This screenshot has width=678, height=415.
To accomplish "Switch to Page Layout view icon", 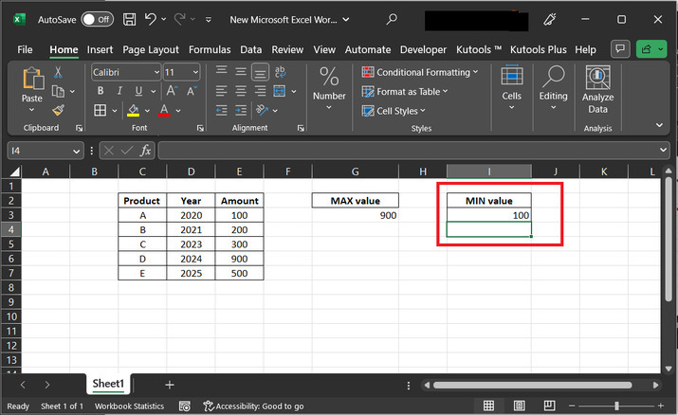I will pyautogui.click(x=520, y=406).
